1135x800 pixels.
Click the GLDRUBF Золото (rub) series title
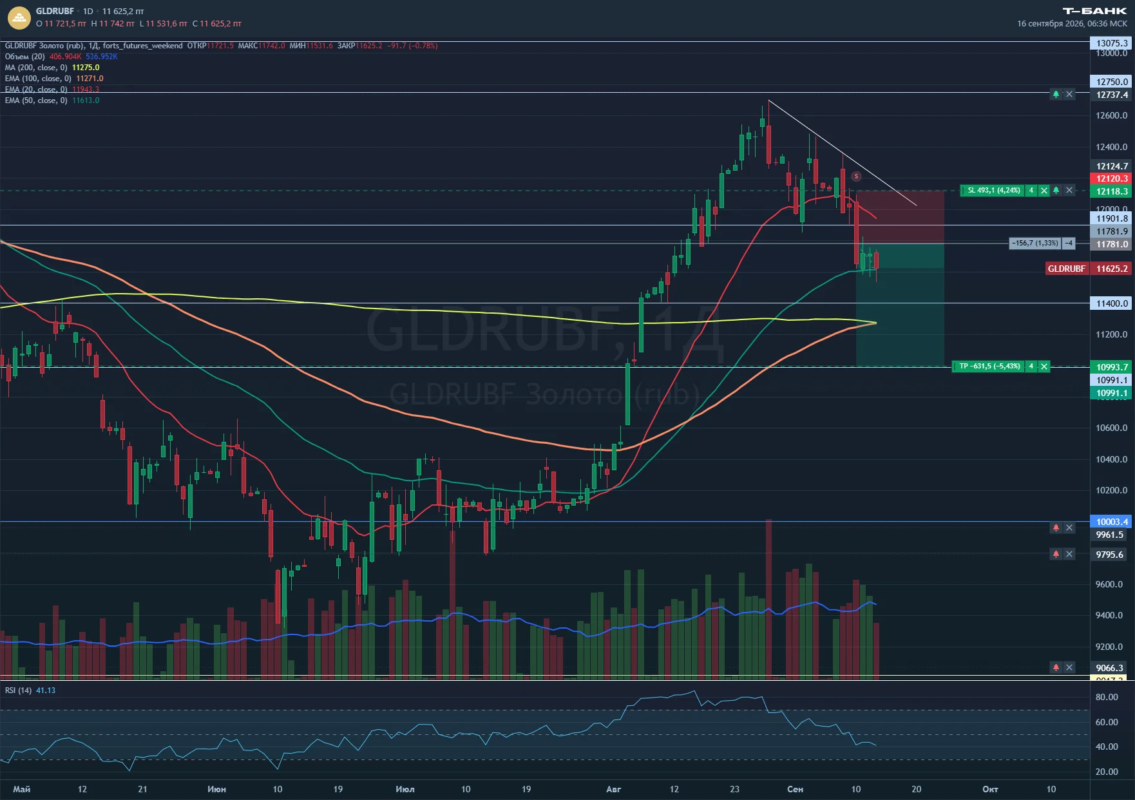pos(44,46)
